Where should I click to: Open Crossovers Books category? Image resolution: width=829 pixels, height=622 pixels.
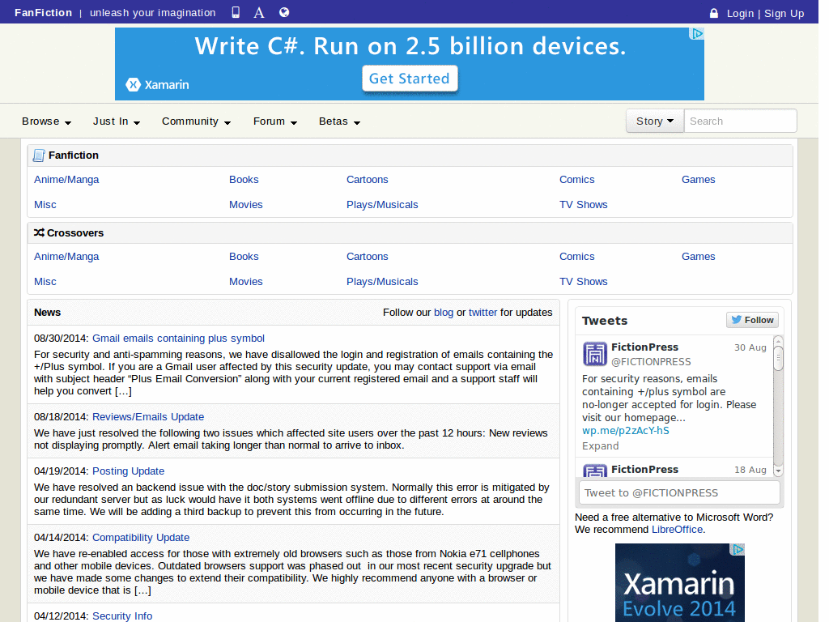[244, 256]
